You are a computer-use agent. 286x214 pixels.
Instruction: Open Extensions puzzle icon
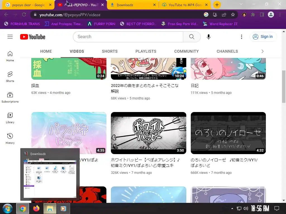253,14
